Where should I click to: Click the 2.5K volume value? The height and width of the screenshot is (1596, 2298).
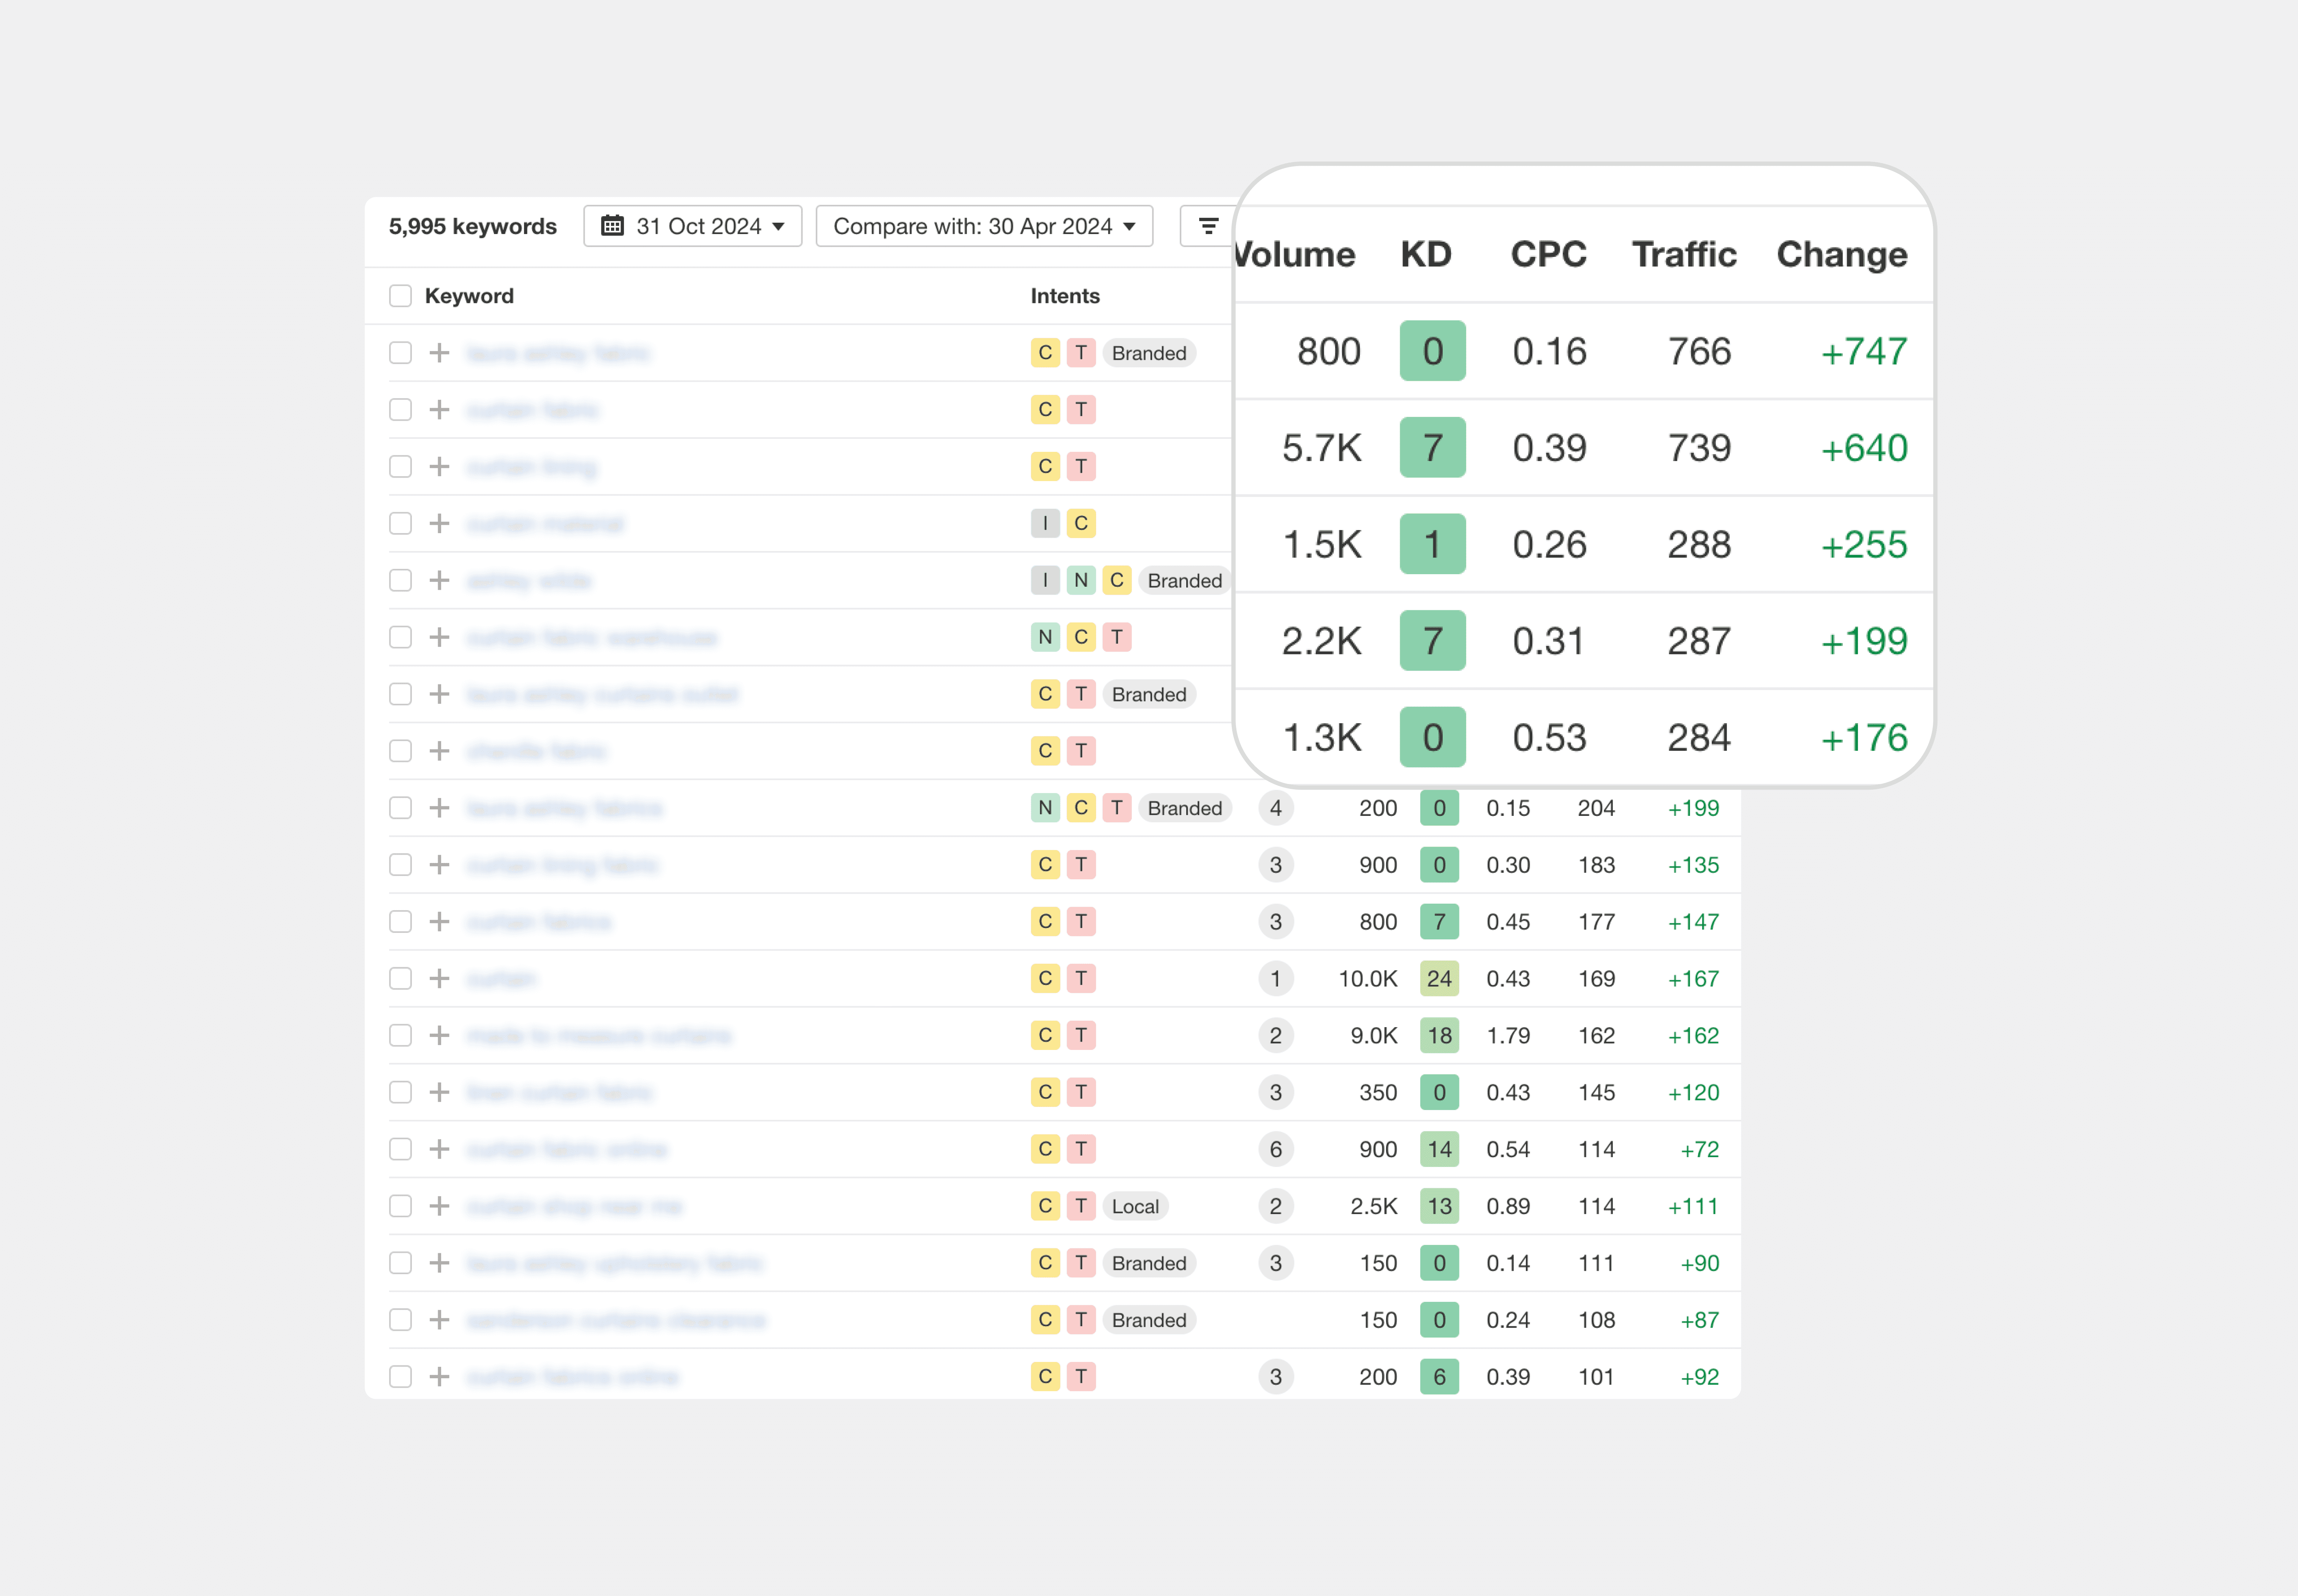click(1374, 1206)
